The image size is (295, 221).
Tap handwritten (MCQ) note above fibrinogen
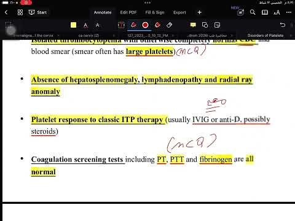192,143
